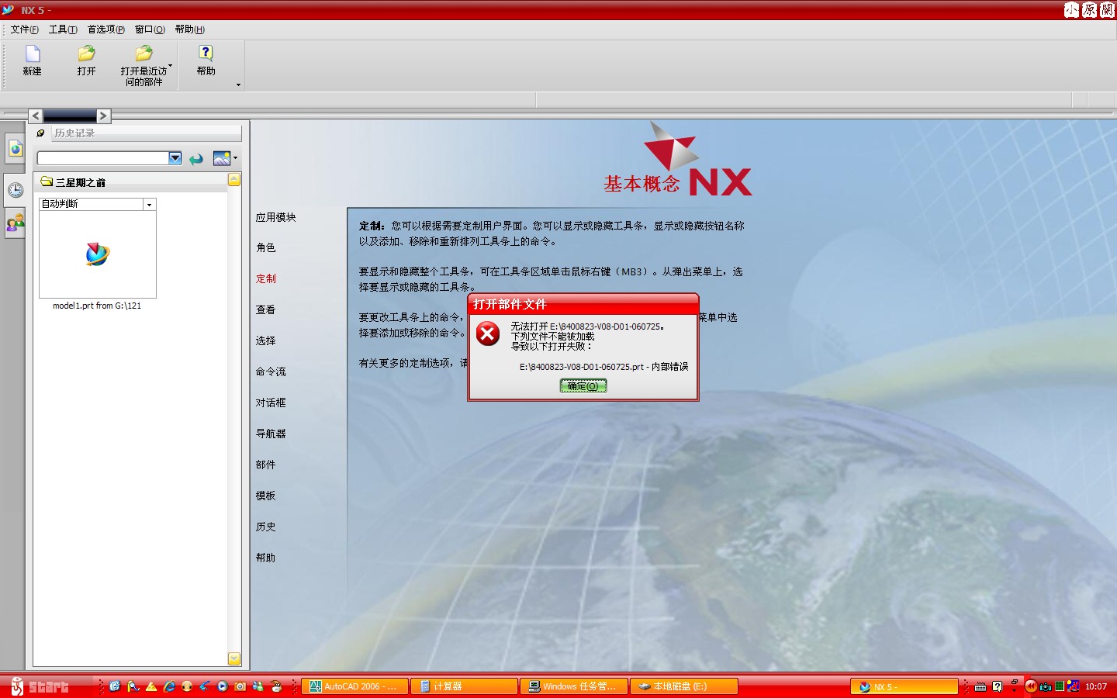The height and width of the screenshot is (698, 1117).
Task: Click the pin icon beside 历史记录
Action: (41, 133)
